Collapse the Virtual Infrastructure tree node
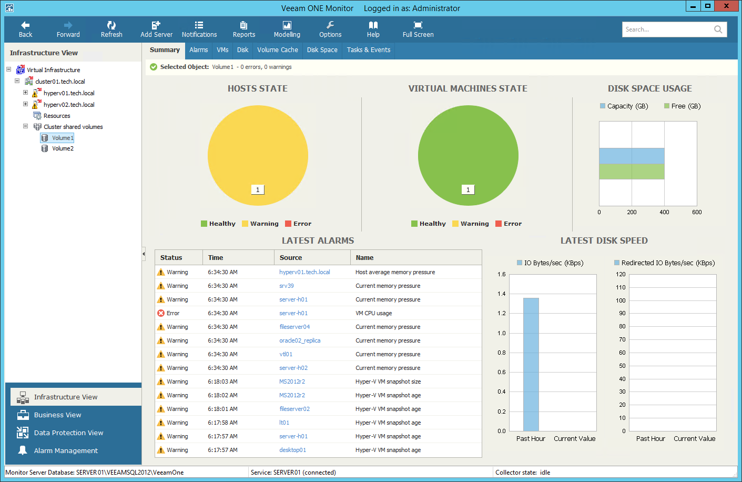 (x=9, y=69)
